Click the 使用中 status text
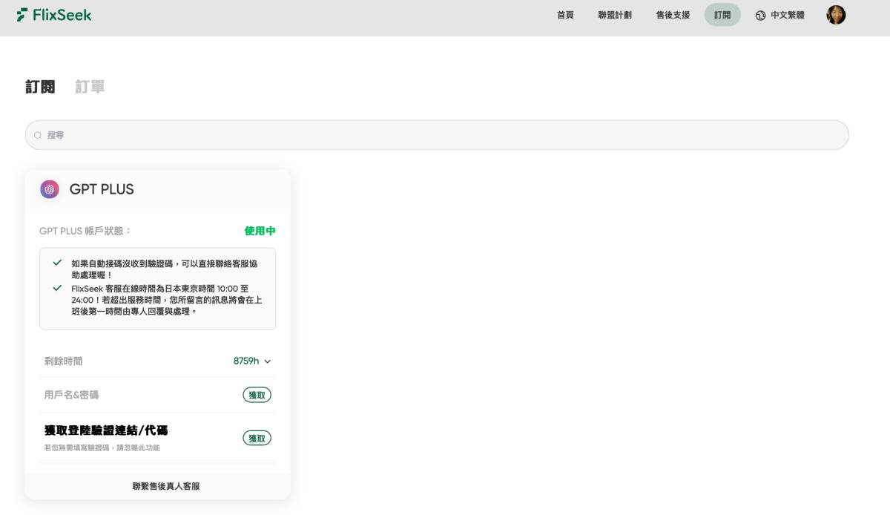The width and height of the screenshot is (890, 515). coord(260,231)
